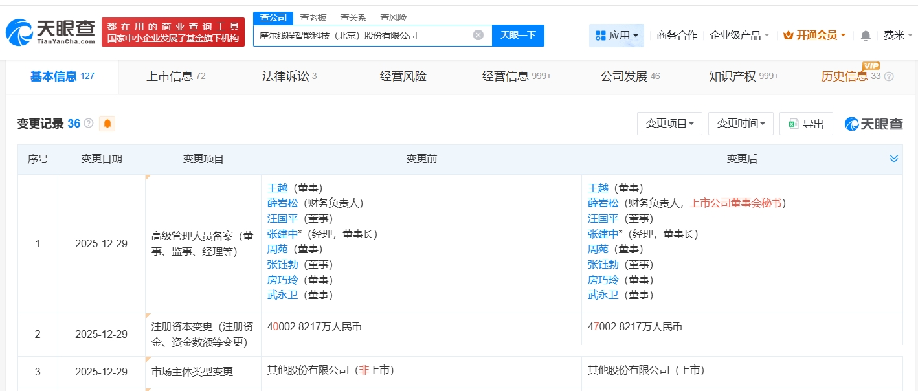Open the 变更时间 filter dropdown
The width and height of the screenshot is (918, 391).
pos(740,123)
